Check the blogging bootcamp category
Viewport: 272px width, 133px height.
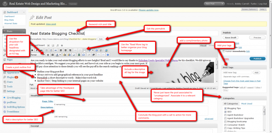[225, 122]
